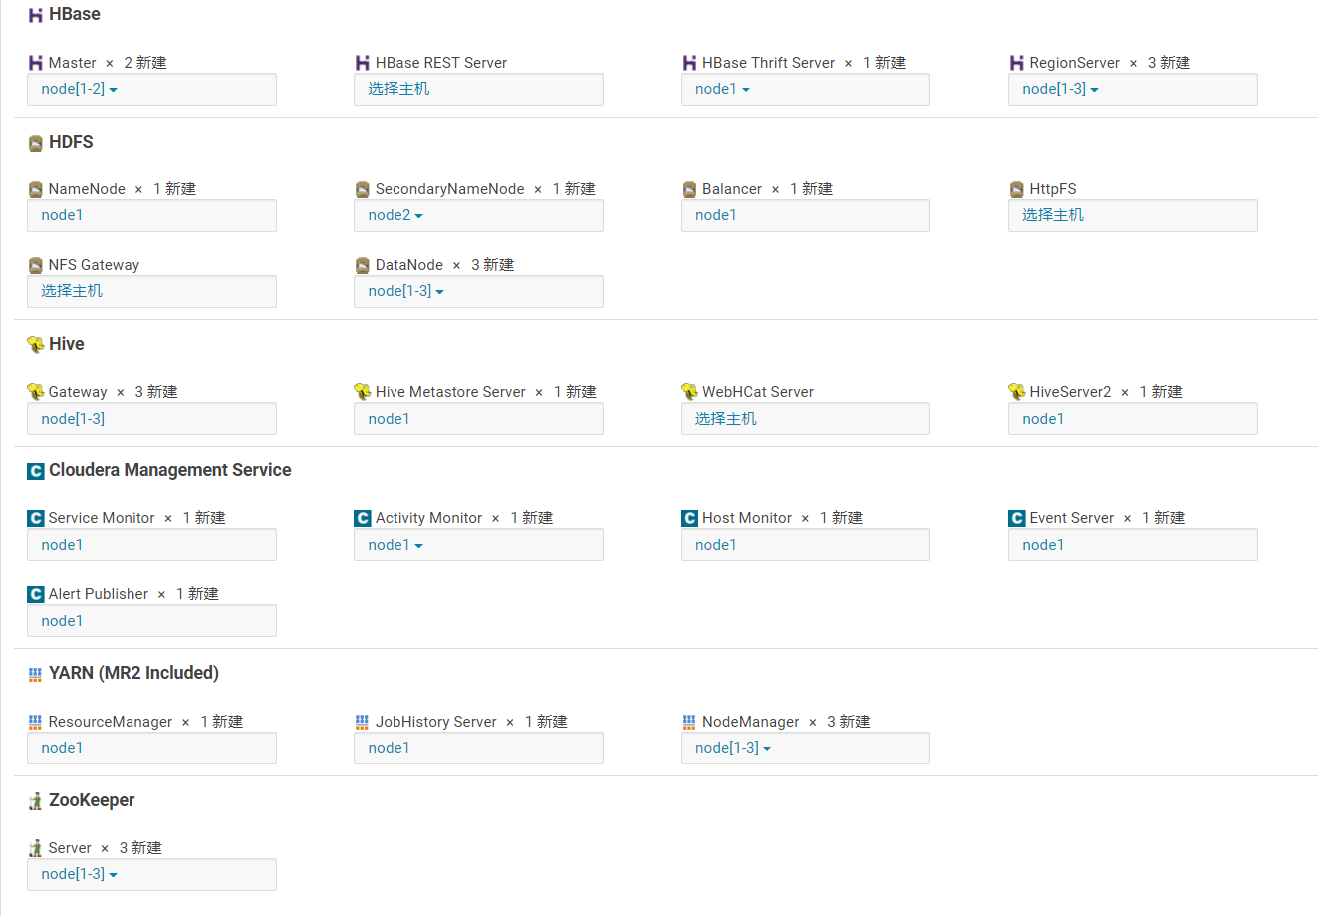Click the RegionServer icon in HBase section
This screenshot has height=916, width=1318.
click(1015, 62)
